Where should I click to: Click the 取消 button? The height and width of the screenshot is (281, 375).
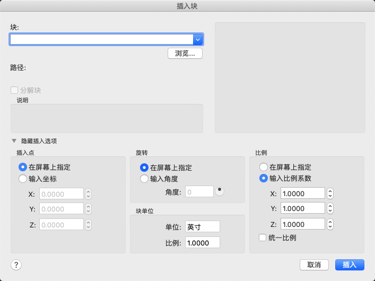[314, 265]
